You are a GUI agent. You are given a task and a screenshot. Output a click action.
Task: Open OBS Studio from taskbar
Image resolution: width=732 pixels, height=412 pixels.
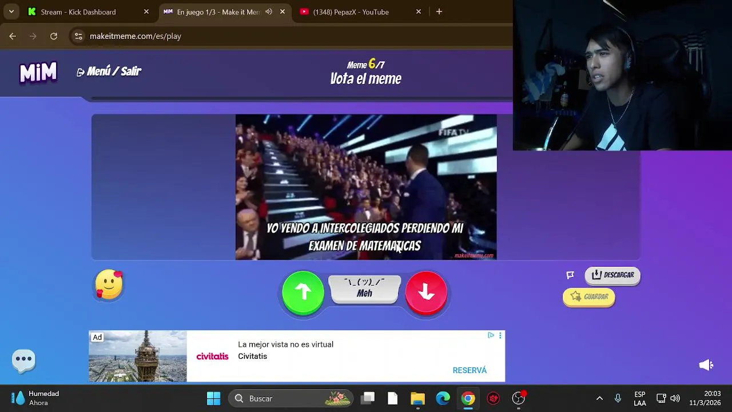(x=519, y=399)
